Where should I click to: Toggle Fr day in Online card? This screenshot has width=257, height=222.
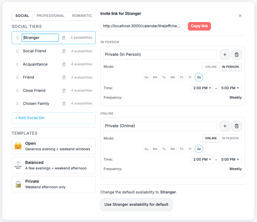tap(190, 149)
